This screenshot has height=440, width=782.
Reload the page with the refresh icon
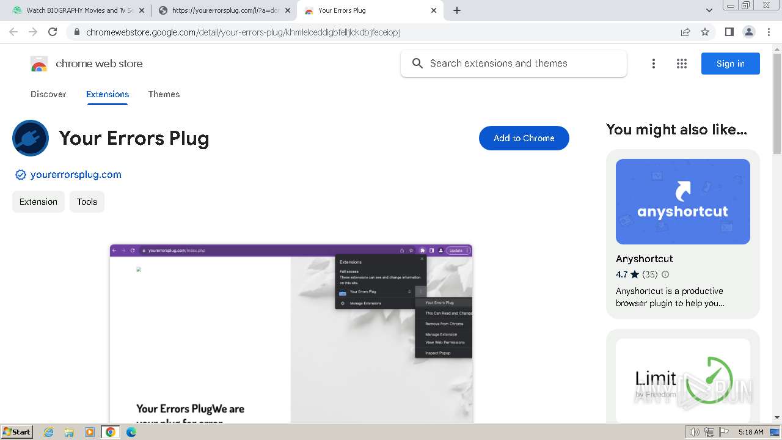(53, 32)
